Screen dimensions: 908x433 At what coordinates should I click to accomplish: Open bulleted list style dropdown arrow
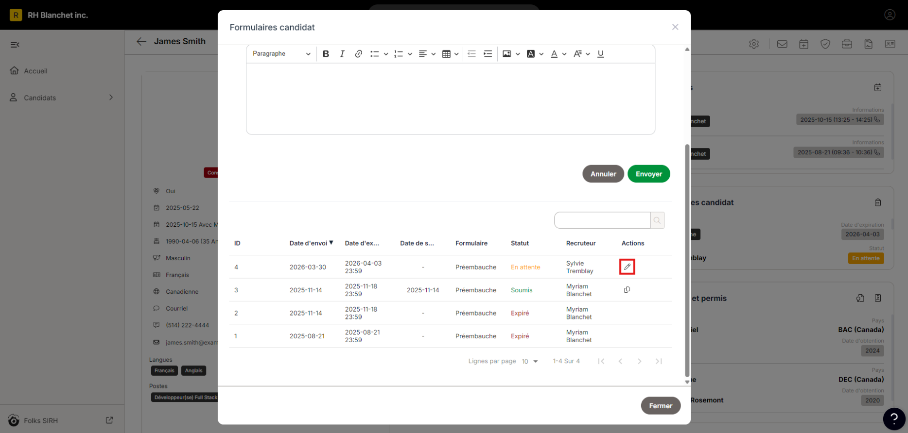(x=385, y=54)
